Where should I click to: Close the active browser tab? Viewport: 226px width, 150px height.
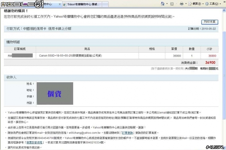[60, 4]
